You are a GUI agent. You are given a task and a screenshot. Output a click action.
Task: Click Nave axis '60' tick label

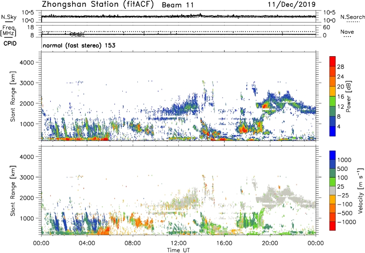(326, 27)
